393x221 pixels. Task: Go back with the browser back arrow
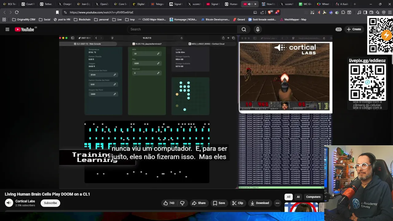pos(4,12)
